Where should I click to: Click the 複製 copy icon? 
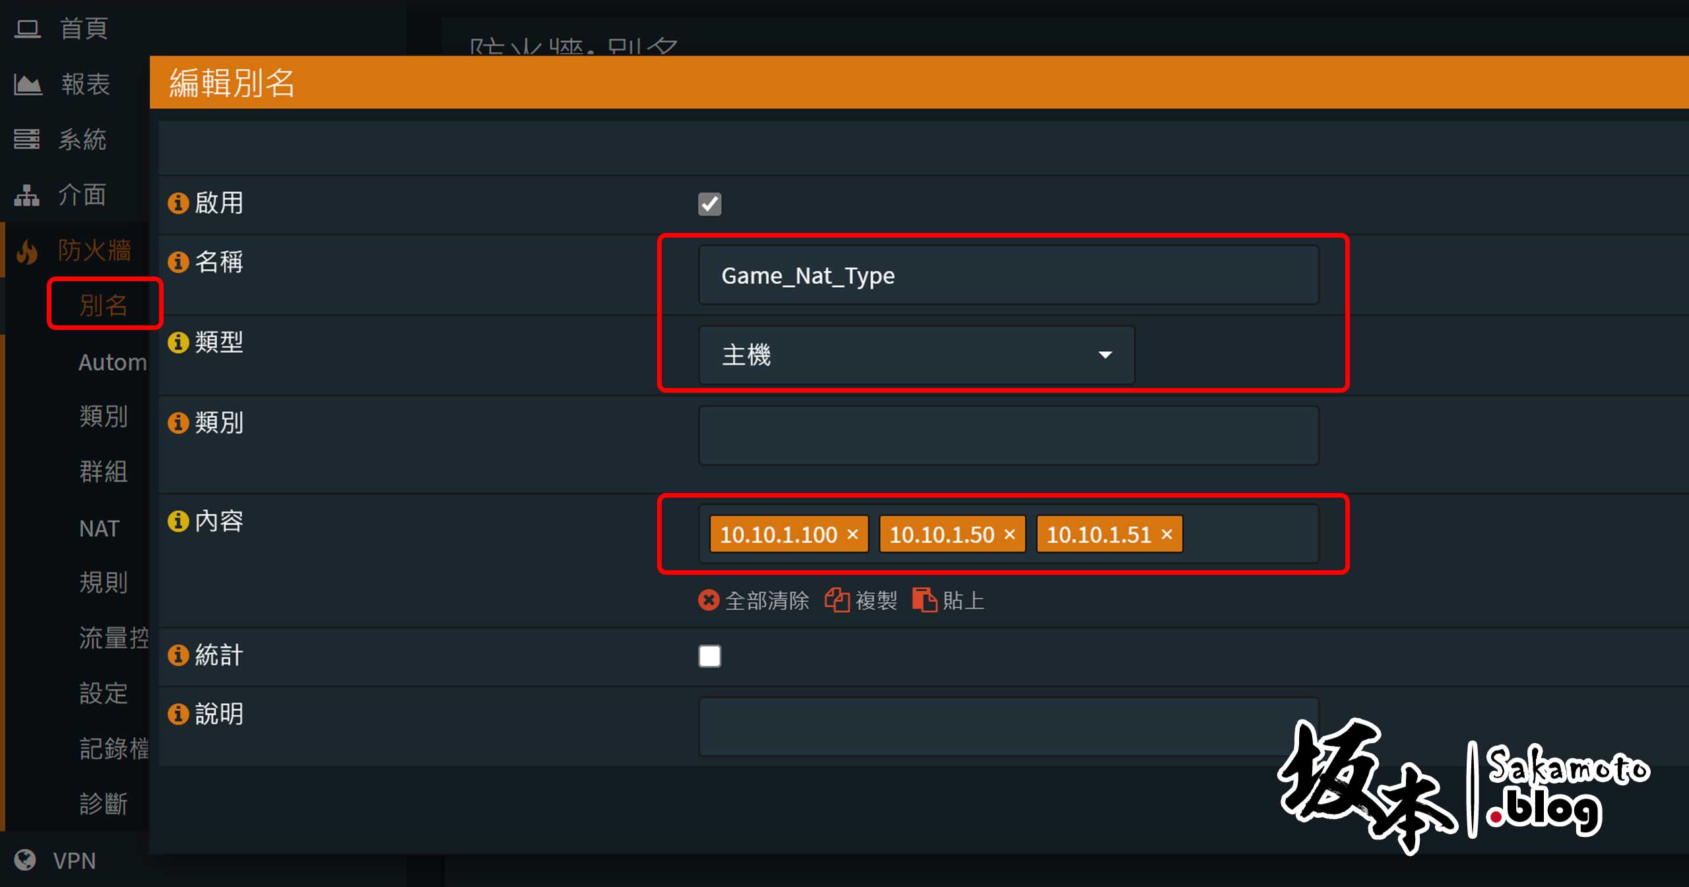click(x=837, y=600)
